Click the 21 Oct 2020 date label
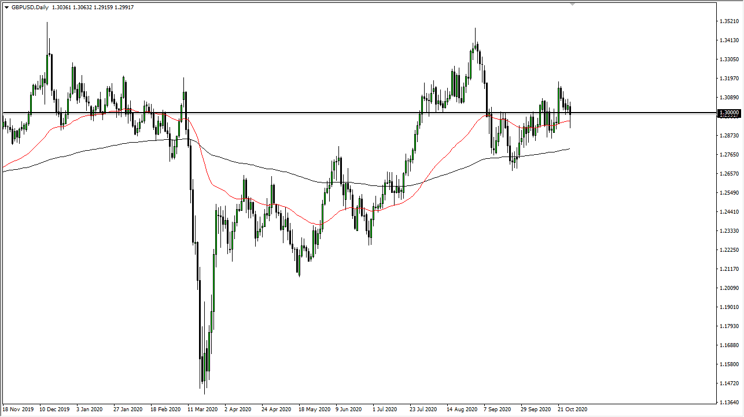The image size is (744, 417). 574,409
